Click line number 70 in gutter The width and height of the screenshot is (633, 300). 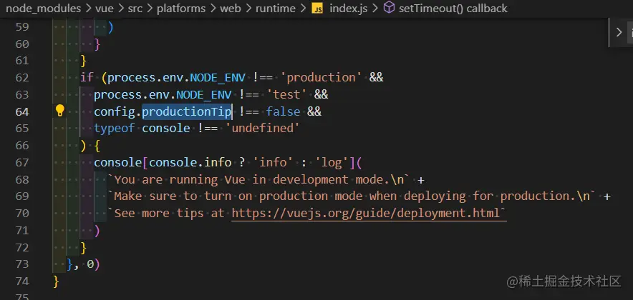point(22,213)
